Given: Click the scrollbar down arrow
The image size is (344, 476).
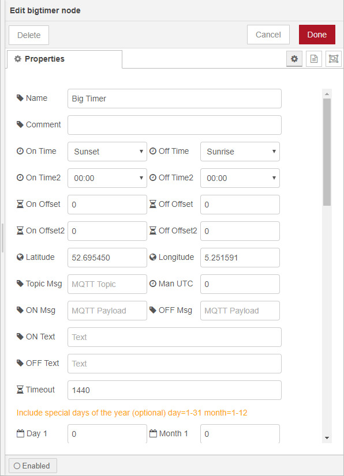Looking at the screenshot, I should [327, 438].
